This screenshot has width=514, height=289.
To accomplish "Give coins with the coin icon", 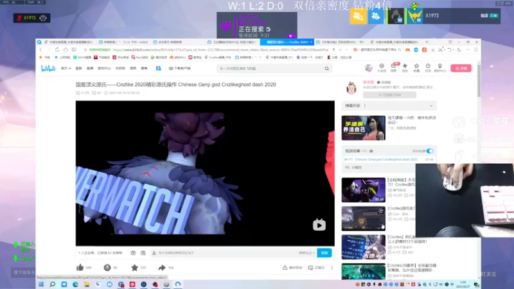I will click(107, 268).
